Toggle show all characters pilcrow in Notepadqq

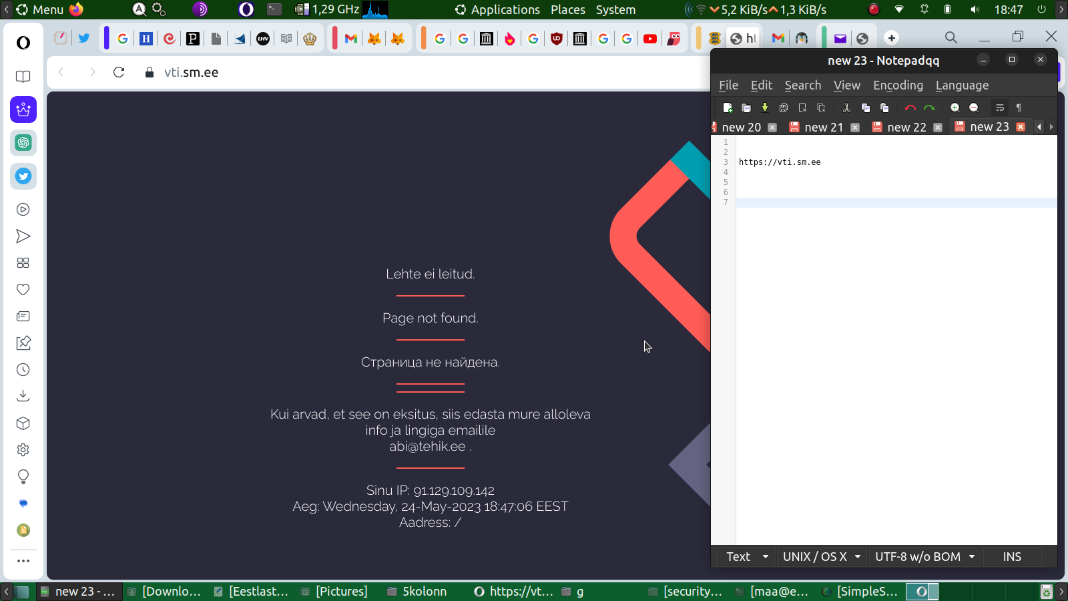(1019, 108)
